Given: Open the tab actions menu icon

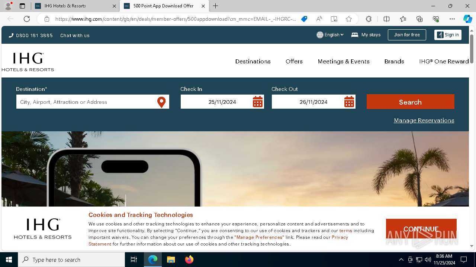Looking at the screenshot, I should tap(22, 6).
